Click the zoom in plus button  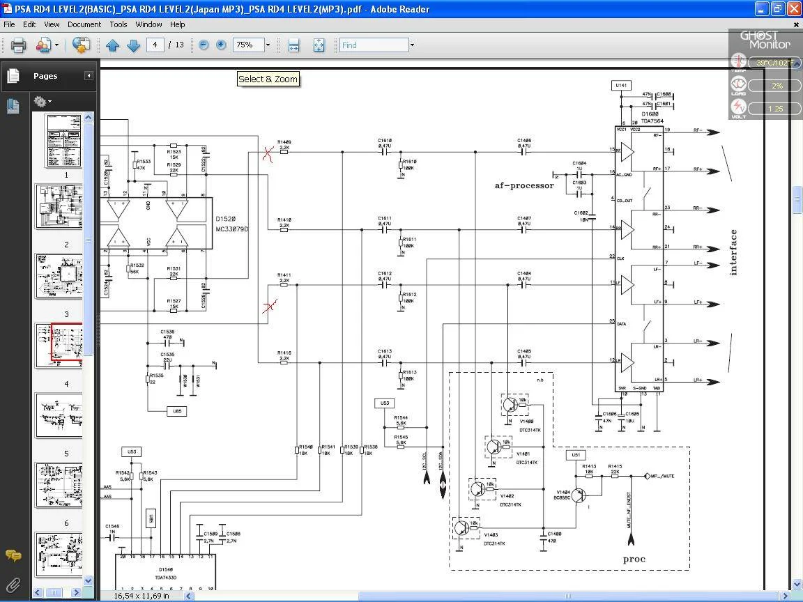tap(221, 45)
